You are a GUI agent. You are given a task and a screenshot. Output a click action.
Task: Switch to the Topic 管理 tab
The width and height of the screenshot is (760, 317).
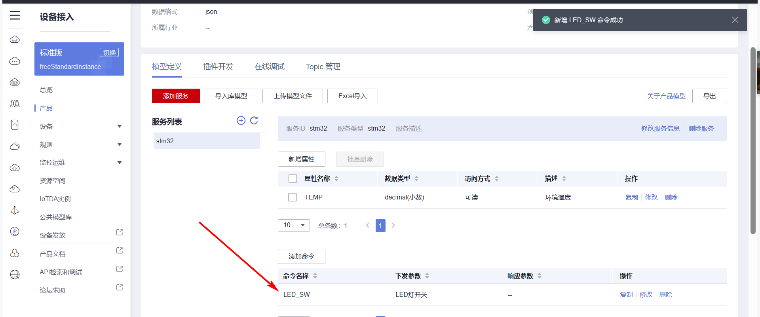click(x=323, y=66)
